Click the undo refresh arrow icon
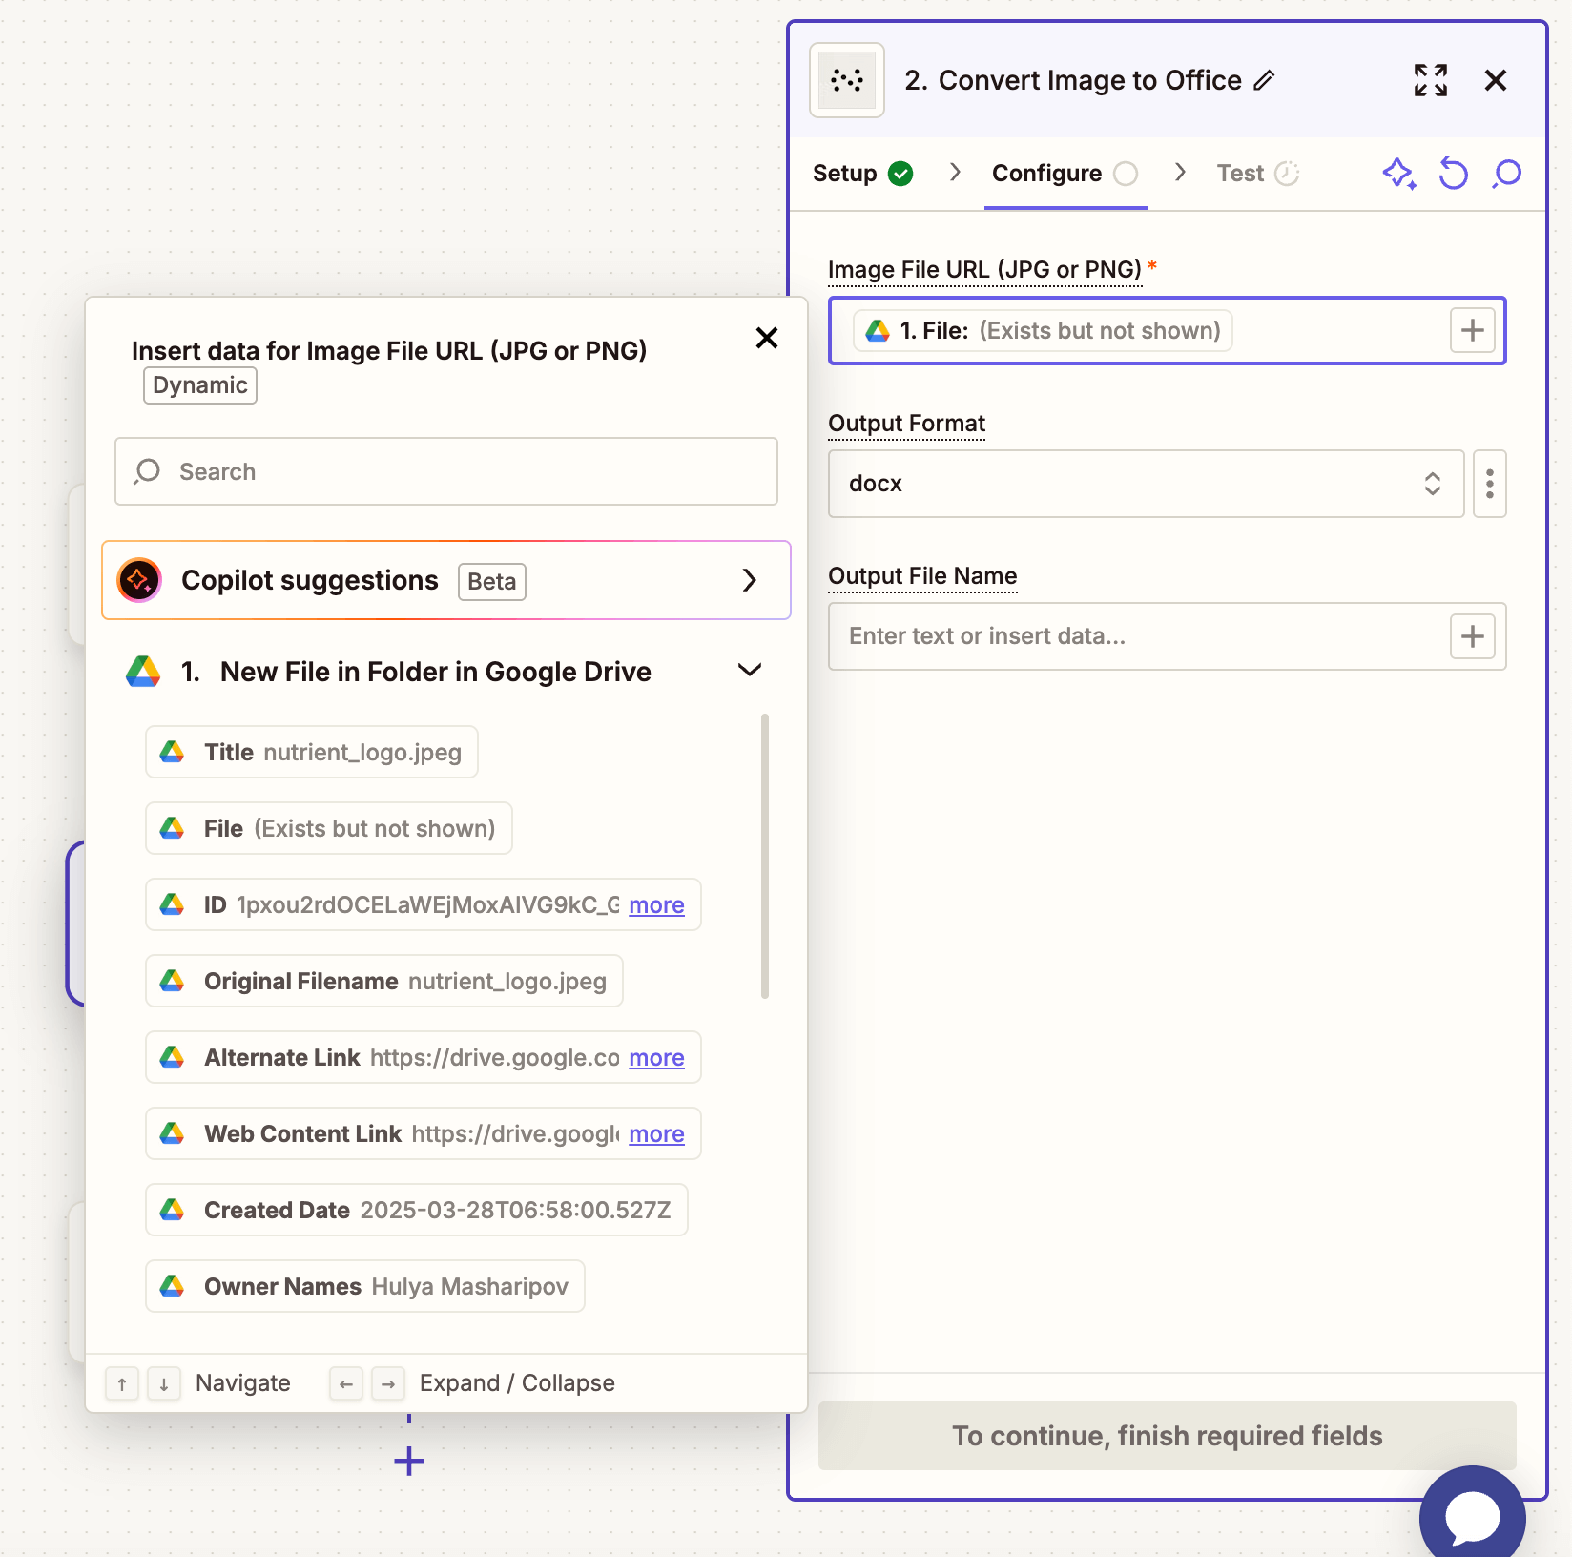The width and height of the screenshot is (1572, 1557). (x=1453, y=174)
